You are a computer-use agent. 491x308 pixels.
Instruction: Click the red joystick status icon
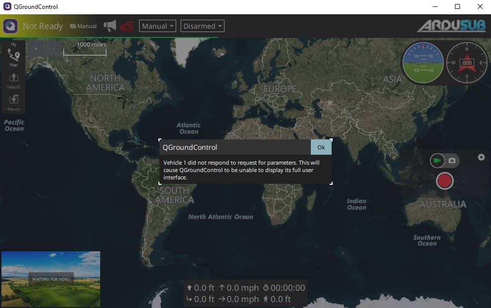pos(127,26)
